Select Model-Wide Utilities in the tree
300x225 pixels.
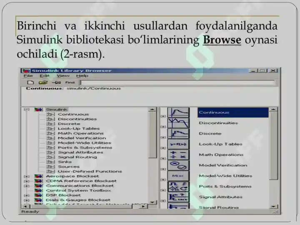[x=84, y=143]
